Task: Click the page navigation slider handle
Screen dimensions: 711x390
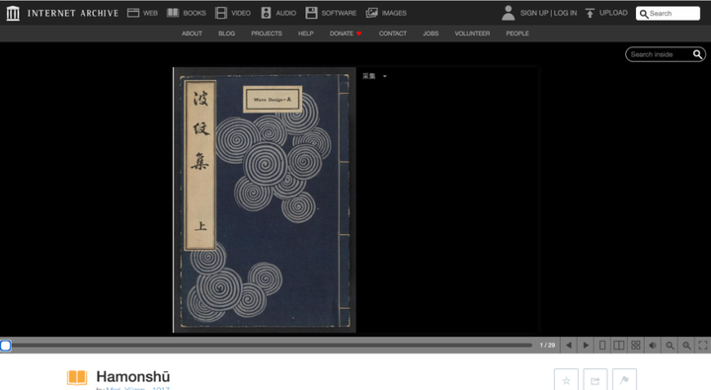Action: (6, 346)
